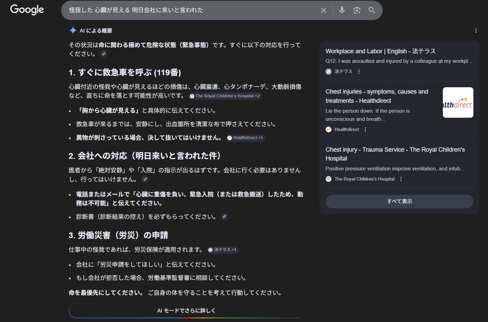Viewport: 488px width, 322px height.
Task: Open more options next to Royal Children's Hospital
Action: (401, 179)
